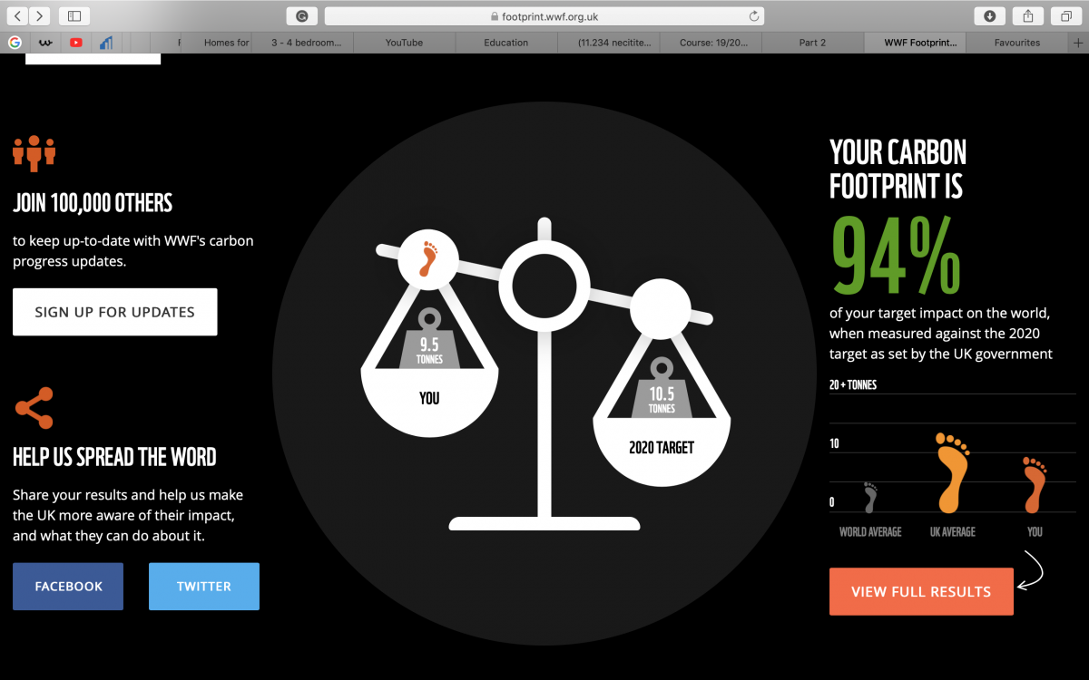
Task: Click the Sign Up For Updates button
Action: point(115,312)
